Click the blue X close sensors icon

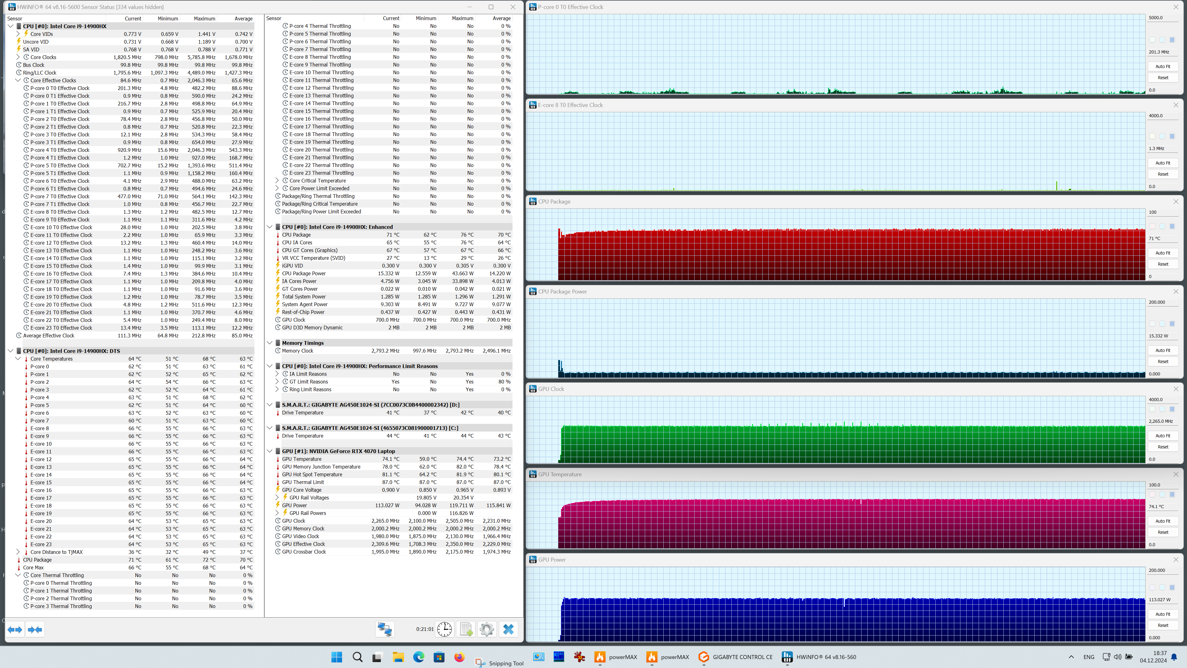pyautogui.click(x=508, y=629)
